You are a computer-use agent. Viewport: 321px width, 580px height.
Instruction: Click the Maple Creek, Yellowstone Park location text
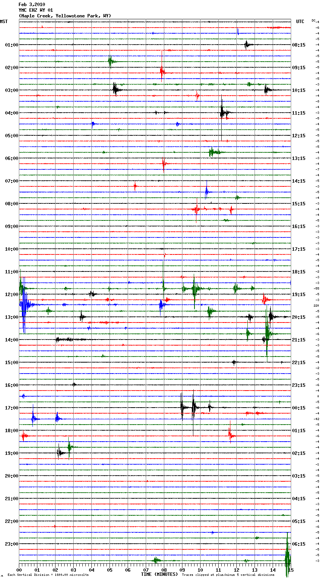[x=65, y=16]
